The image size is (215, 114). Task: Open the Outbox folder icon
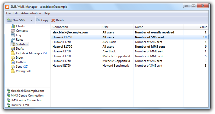[x=13, y=62]
